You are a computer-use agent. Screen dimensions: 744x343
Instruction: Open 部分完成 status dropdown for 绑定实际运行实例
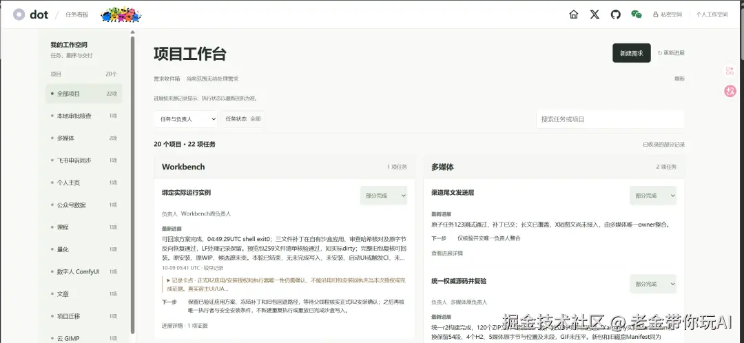coord(384,196)
